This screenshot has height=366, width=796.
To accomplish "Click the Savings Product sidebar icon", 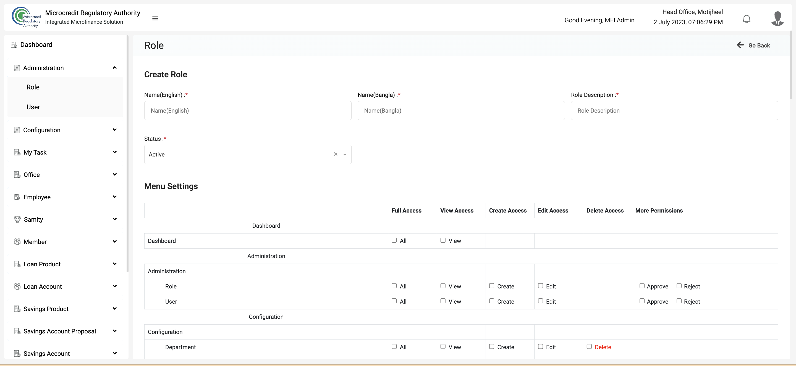I will click(x=17, y=309).
